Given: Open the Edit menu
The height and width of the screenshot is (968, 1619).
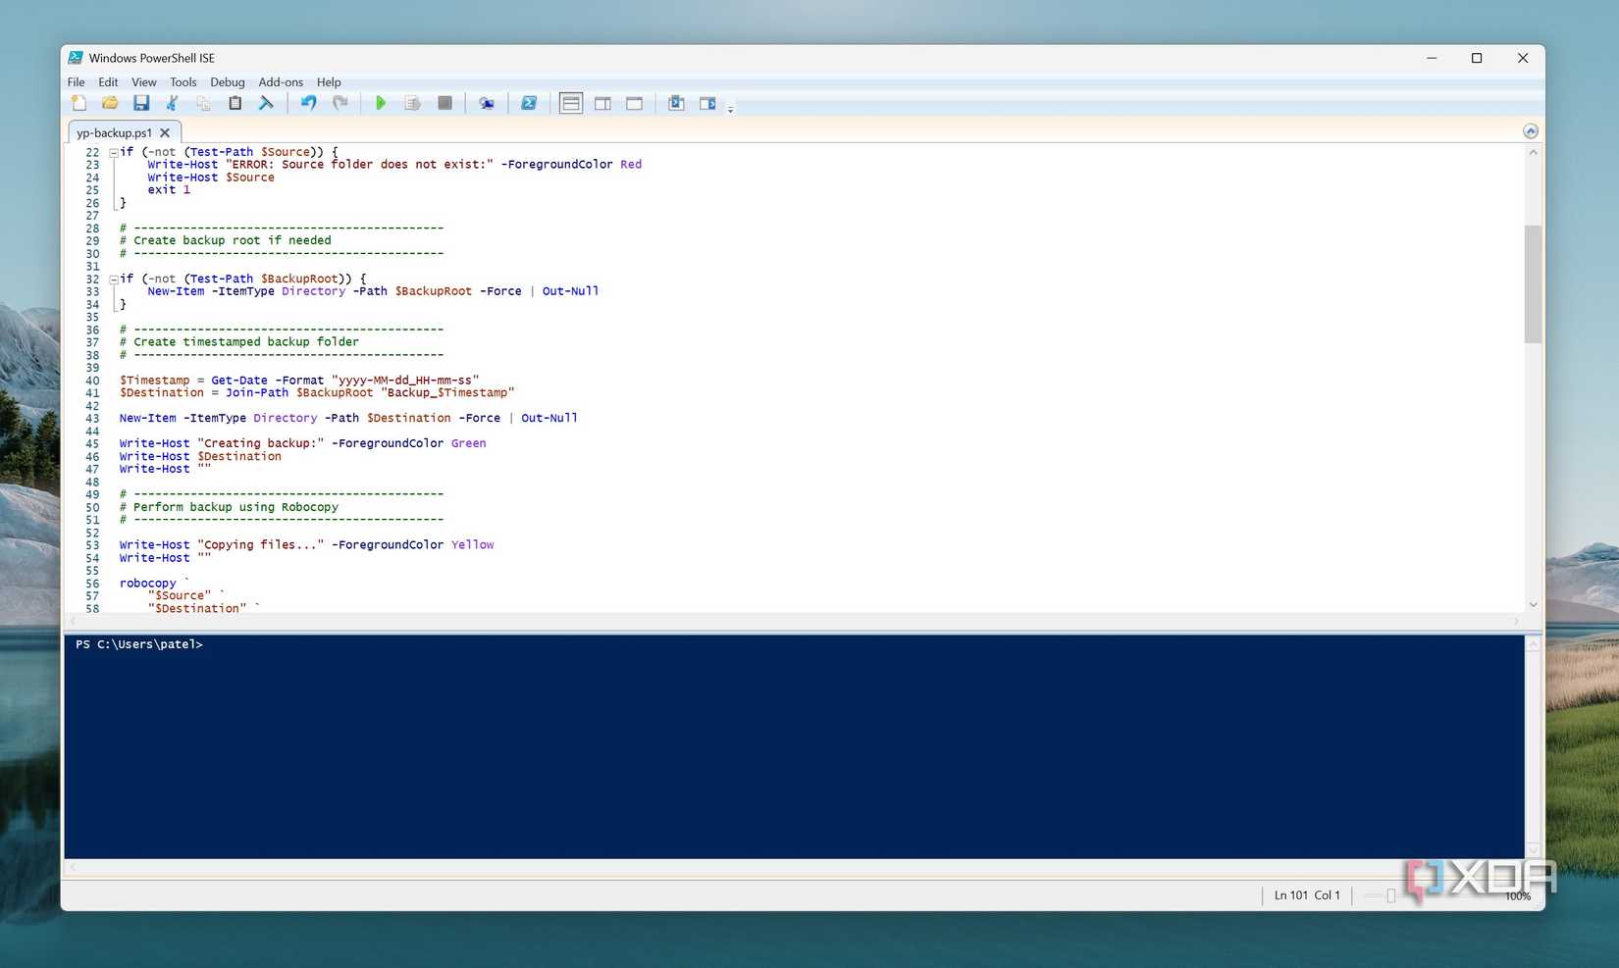Looking at the screenshot, I should (108, 82).
